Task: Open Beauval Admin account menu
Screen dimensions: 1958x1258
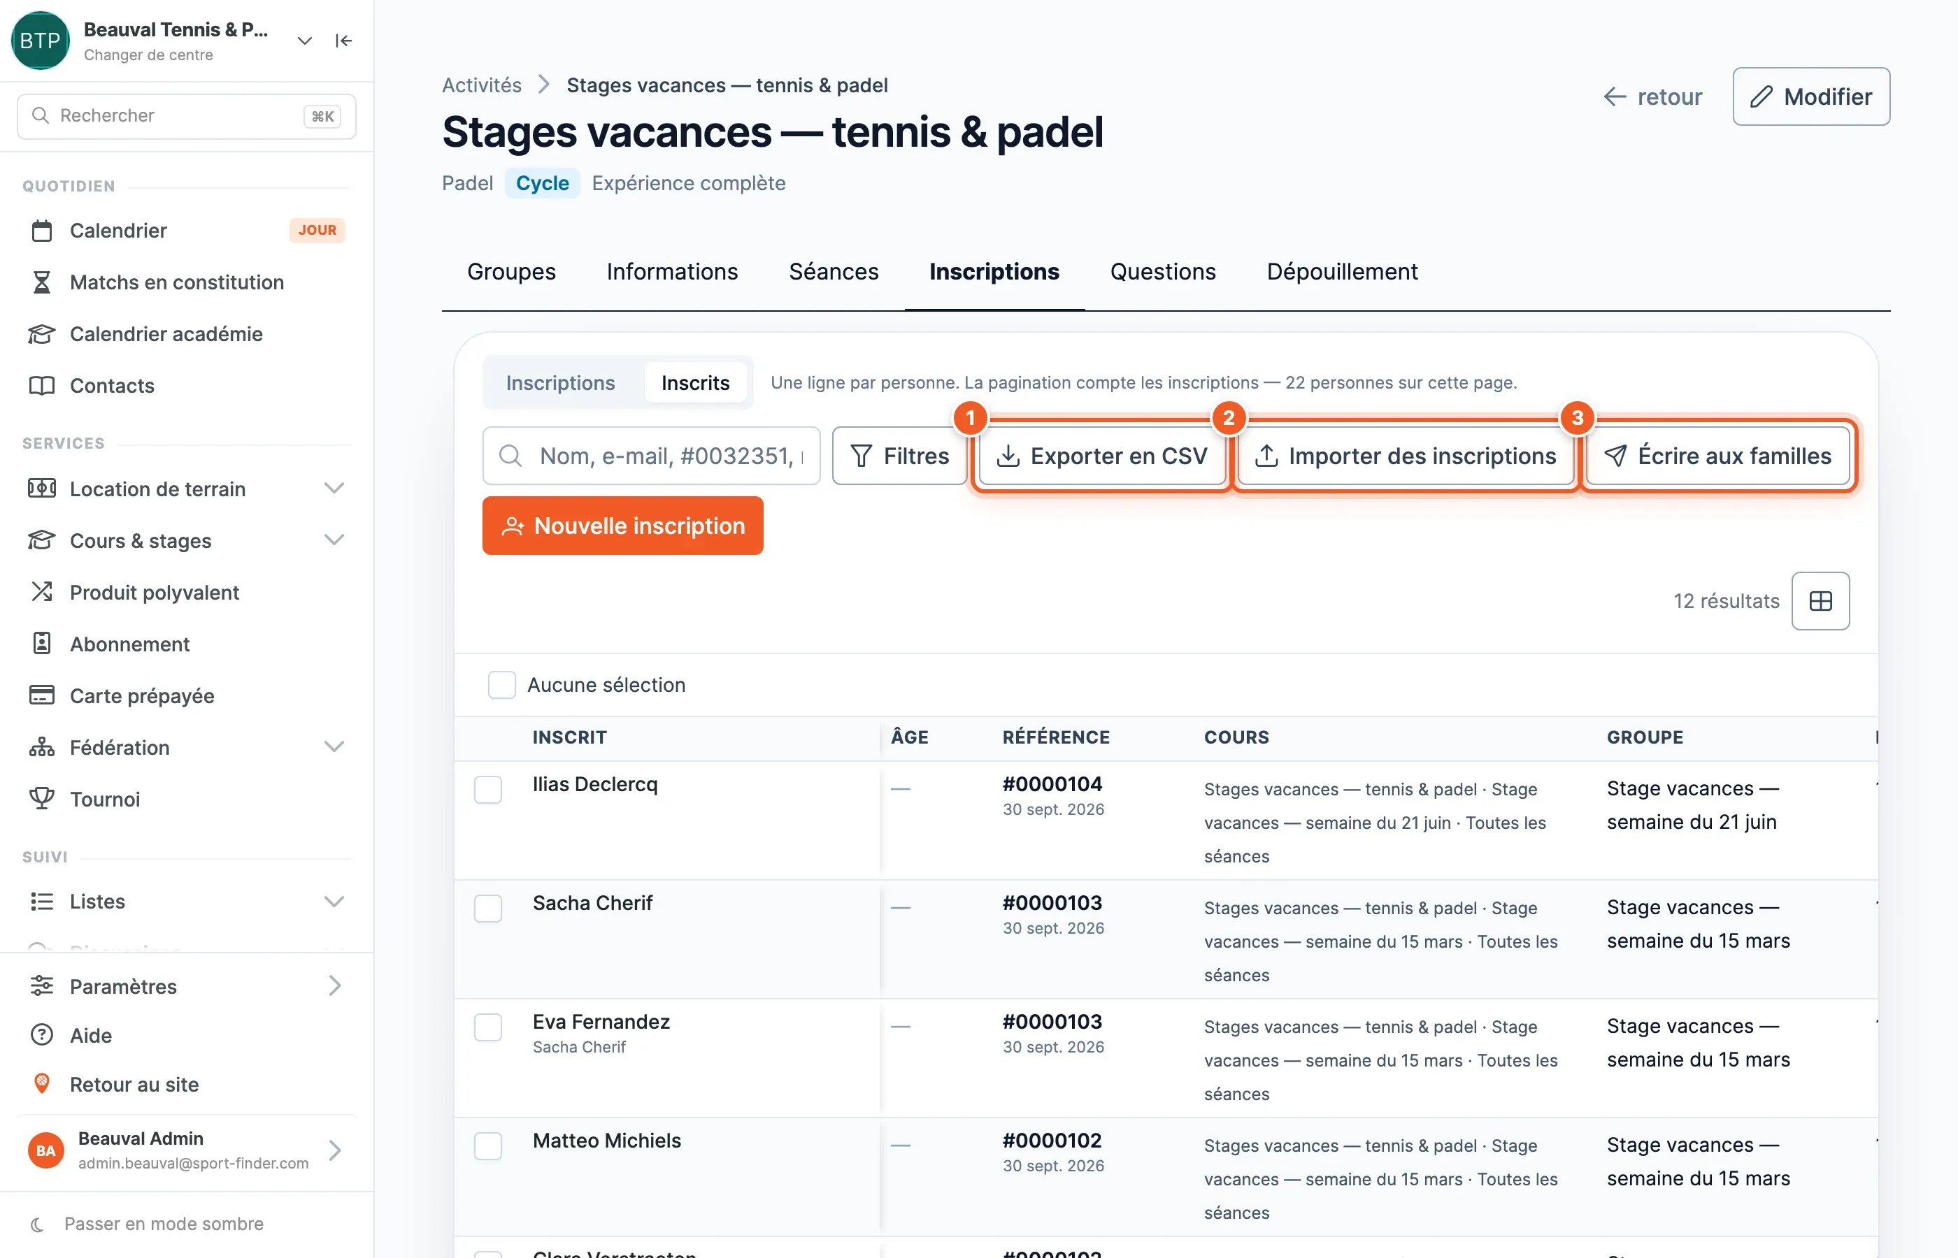Action: (186, 1150)
